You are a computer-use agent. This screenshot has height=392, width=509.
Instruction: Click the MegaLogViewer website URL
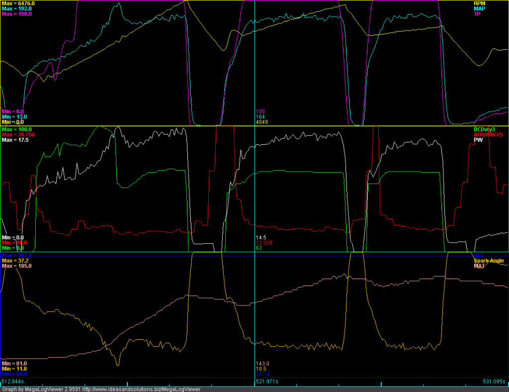click(142, 389)
